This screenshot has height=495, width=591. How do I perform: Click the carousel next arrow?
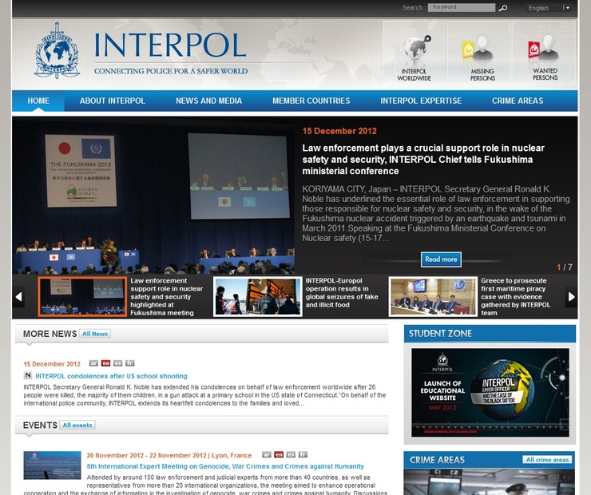[x=571, y=297]
